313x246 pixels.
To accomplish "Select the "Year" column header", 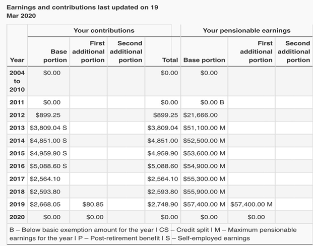I will tap(17, 60).
